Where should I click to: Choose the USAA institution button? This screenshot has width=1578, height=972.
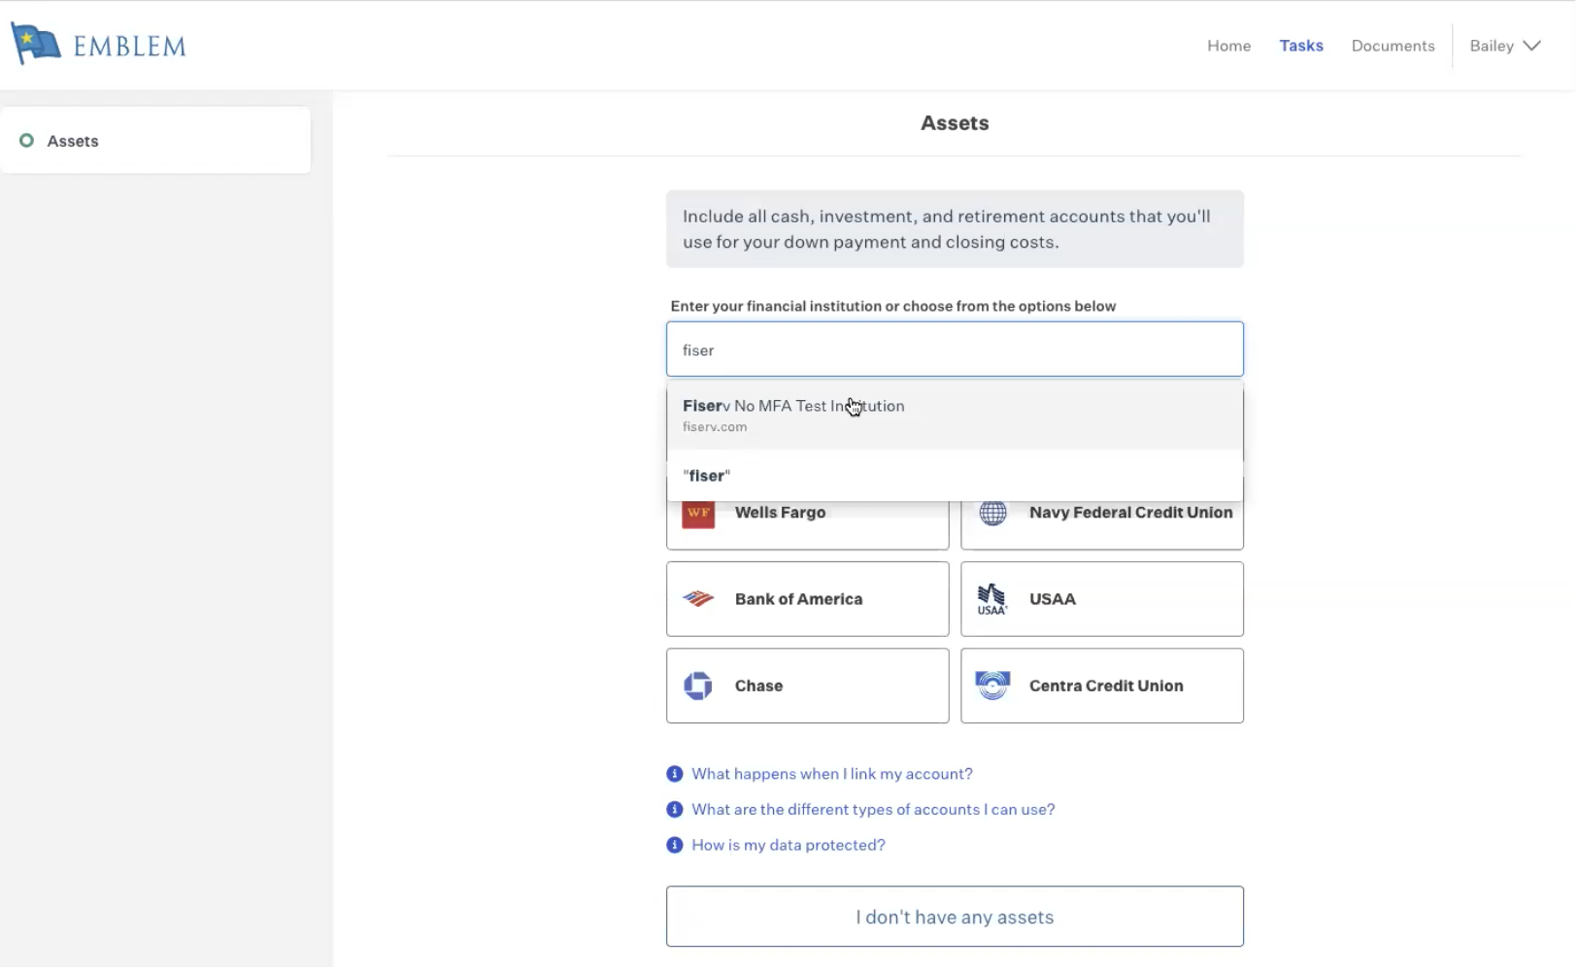[x=1102, y=599]
